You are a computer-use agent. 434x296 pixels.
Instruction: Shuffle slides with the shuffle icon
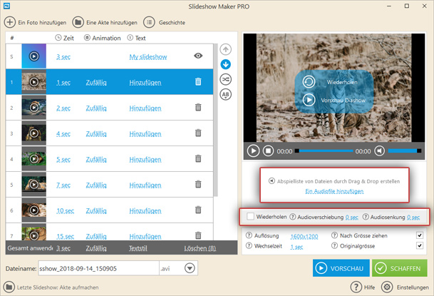click(226, 79)
